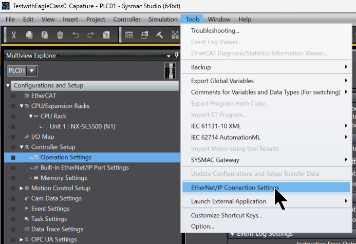The image size is (356, 244).
Task: Open the Controller menu
Action: click(127, 20)
